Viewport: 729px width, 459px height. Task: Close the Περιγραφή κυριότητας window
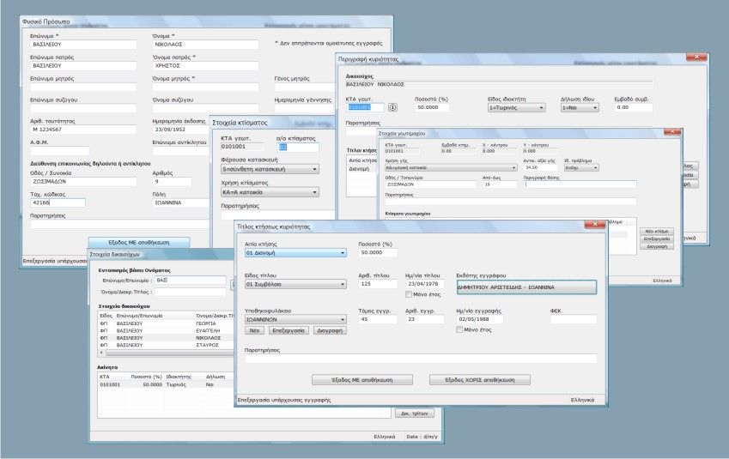tap(694, 57)
